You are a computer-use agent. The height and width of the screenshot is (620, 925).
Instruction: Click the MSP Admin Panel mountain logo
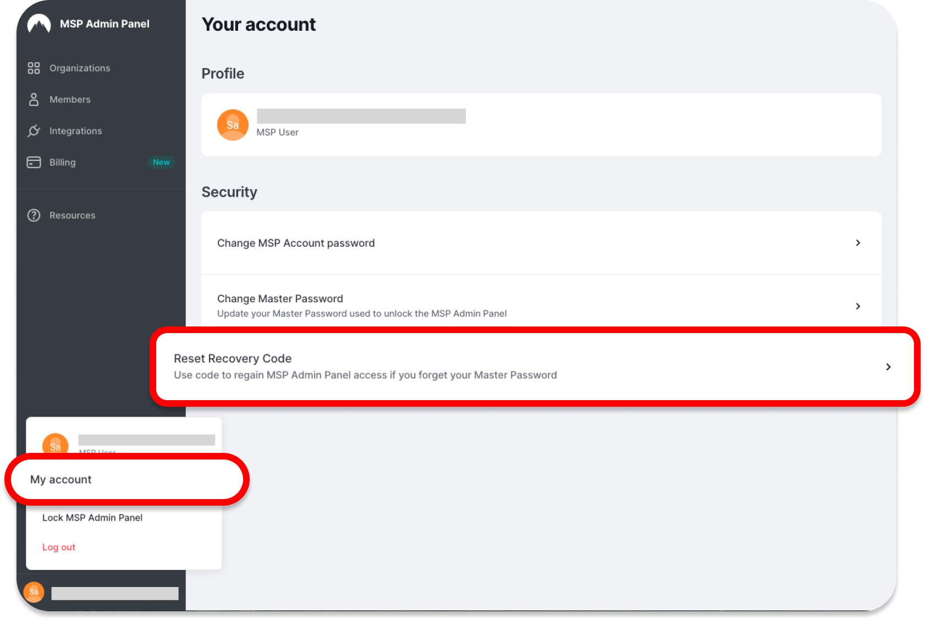[39, 24]
